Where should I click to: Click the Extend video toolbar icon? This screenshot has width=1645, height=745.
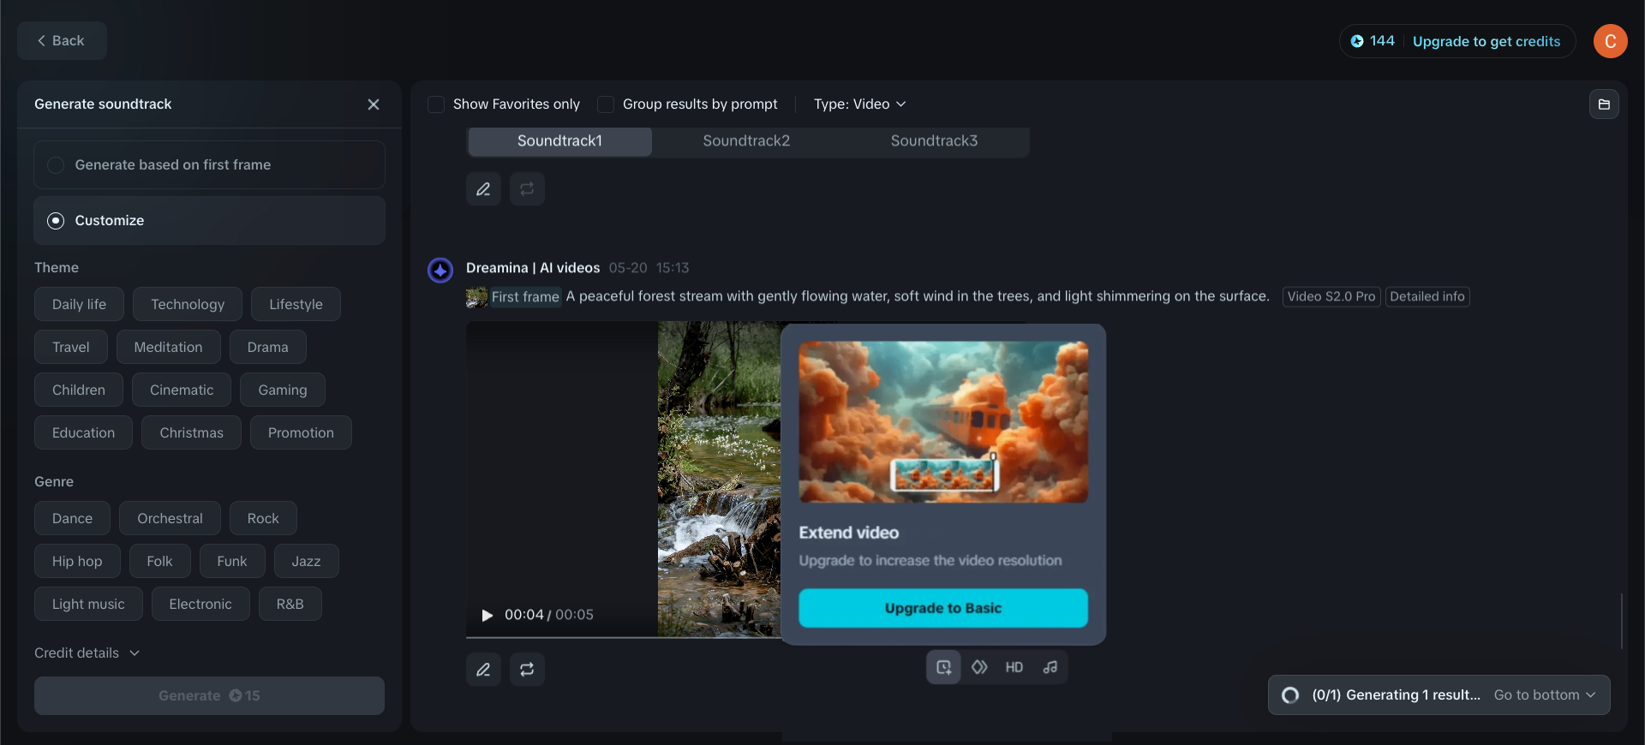coord(943,667)
